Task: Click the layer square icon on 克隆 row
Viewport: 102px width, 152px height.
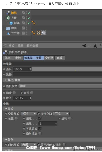Action: click(x=23, y=18)
